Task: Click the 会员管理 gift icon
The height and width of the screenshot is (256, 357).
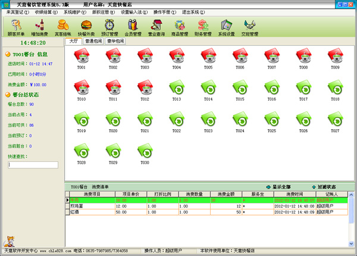Action: tap(133, 27)
